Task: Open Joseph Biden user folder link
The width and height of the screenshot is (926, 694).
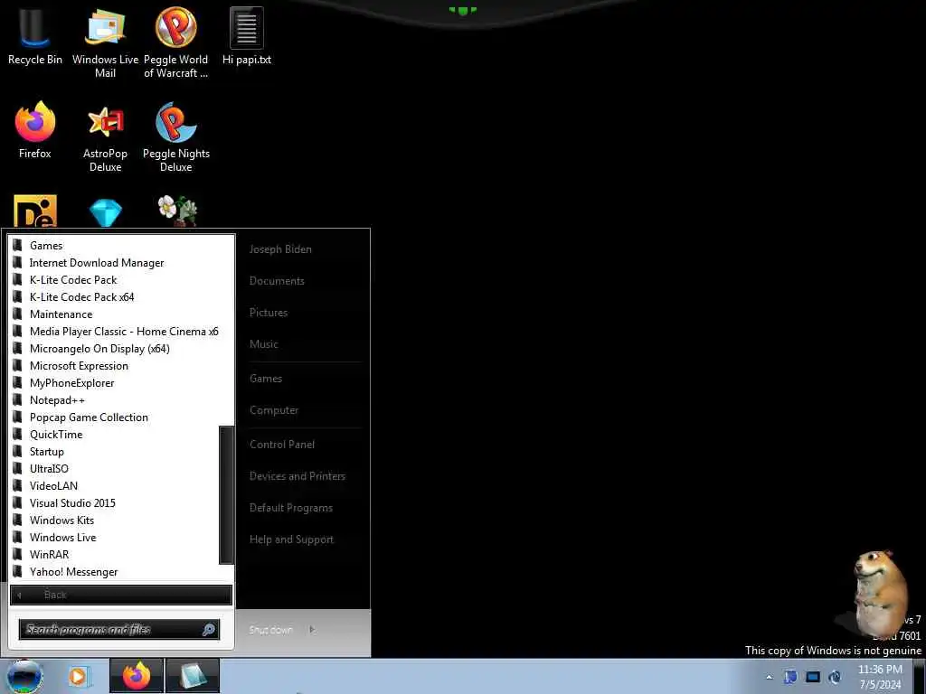Action: 280,249
